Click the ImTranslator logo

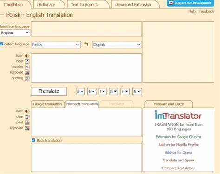click(178, 115)
